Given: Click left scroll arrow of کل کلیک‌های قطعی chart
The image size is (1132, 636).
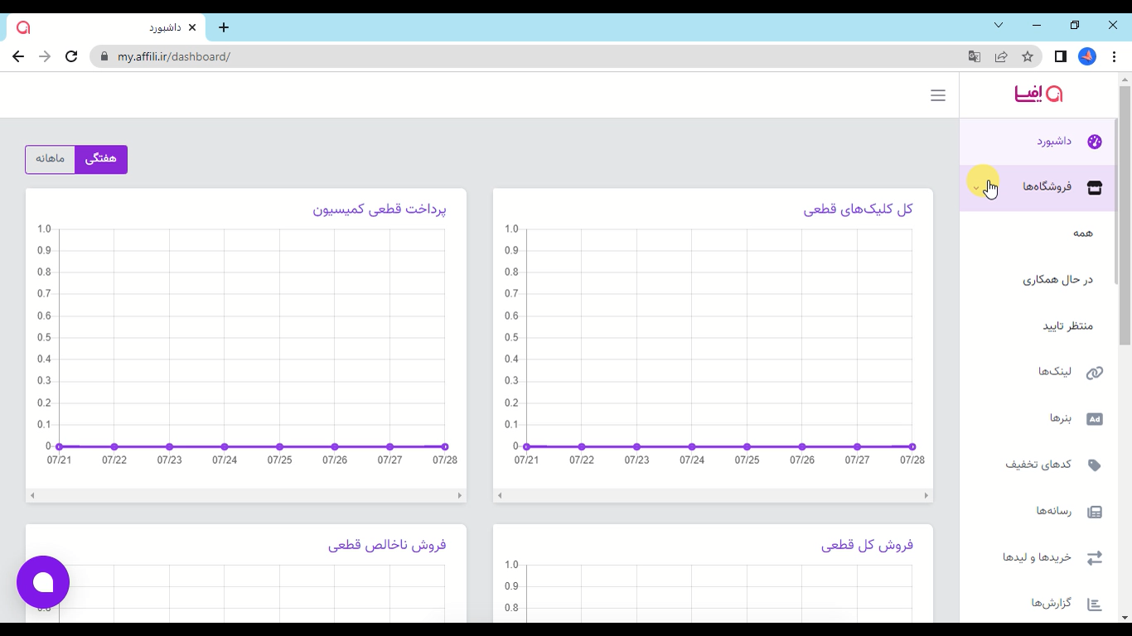Looking at the screenshot, I should coord(500,495).
